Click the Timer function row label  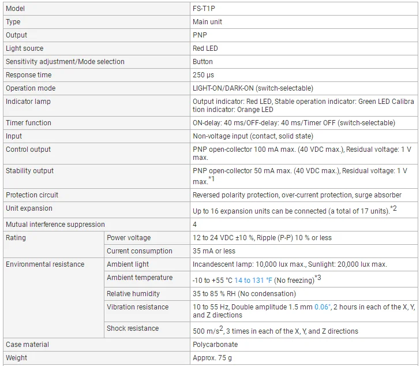28,123
